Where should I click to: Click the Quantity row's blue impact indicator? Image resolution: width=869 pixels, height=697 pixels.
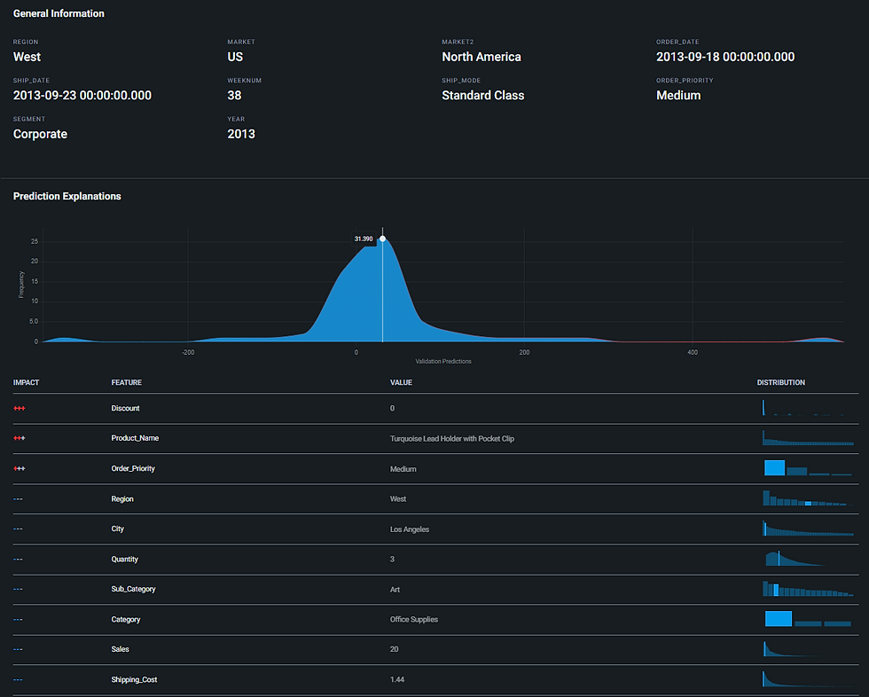[x=19, y=560]
